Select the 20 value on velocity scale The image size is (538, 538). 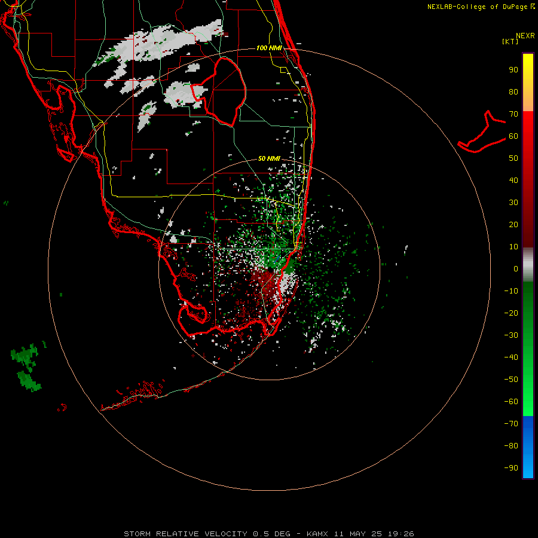(513, 225)
